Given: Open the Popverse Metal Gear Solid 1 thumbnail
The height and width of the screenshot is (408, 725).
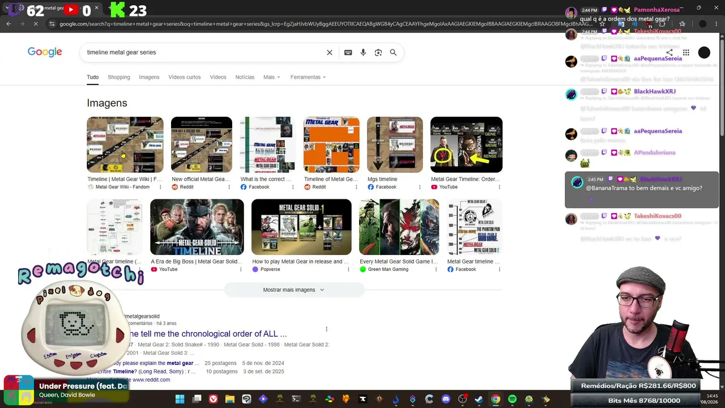Looking at the screenshot, I should coord(301,227).
